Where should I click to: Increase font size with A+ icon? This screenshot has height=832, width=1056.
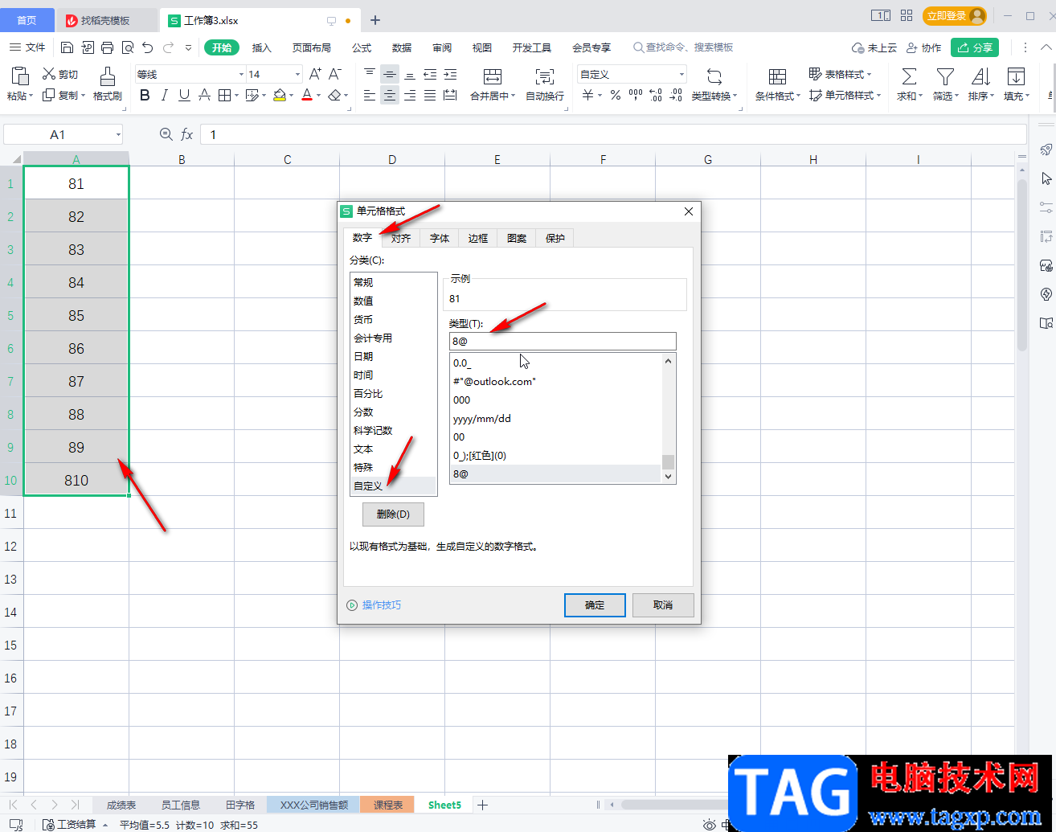315,74
